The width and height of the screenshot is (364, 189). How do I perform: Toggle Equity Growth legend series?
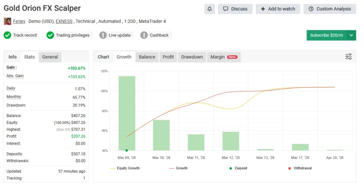tap(125, 168)
